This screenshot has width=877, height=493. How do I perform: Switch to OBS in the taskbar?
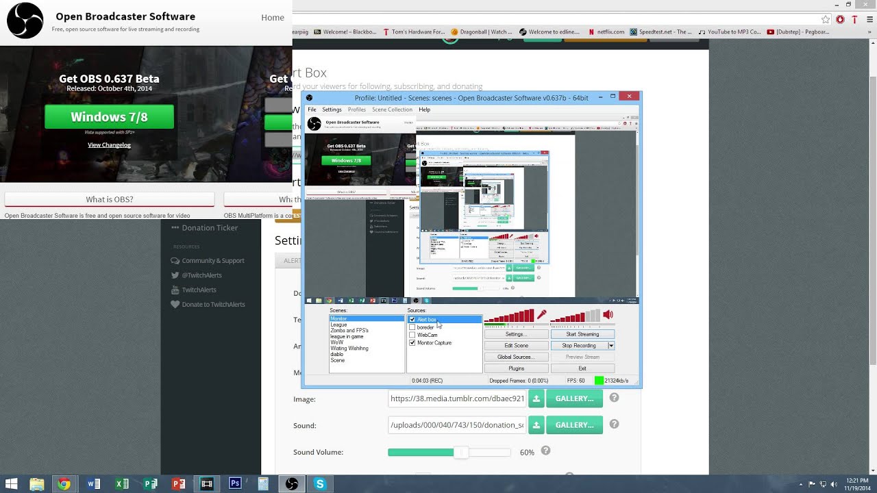pos(292,484)
